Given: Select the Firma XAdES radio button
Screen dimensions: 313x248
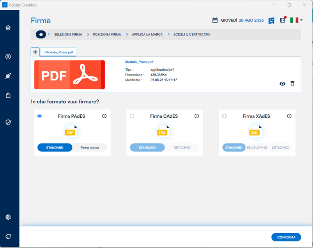Looking at the screenshot, I should pos(224,116).
